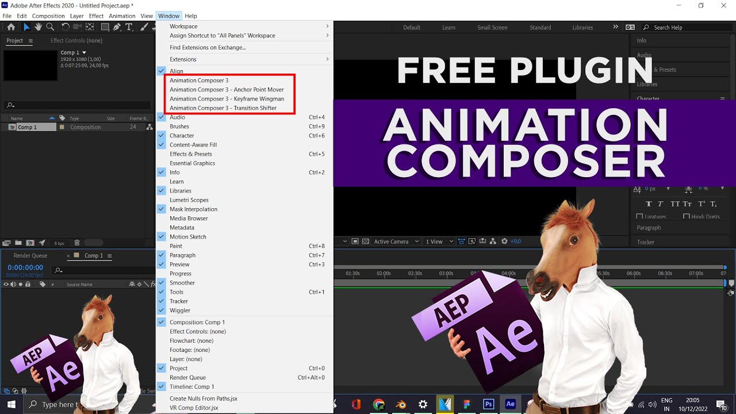Click the Interpret Footage icon in Project panel
The height and width of the screenshot is (414, 736).
click(7, 243)
